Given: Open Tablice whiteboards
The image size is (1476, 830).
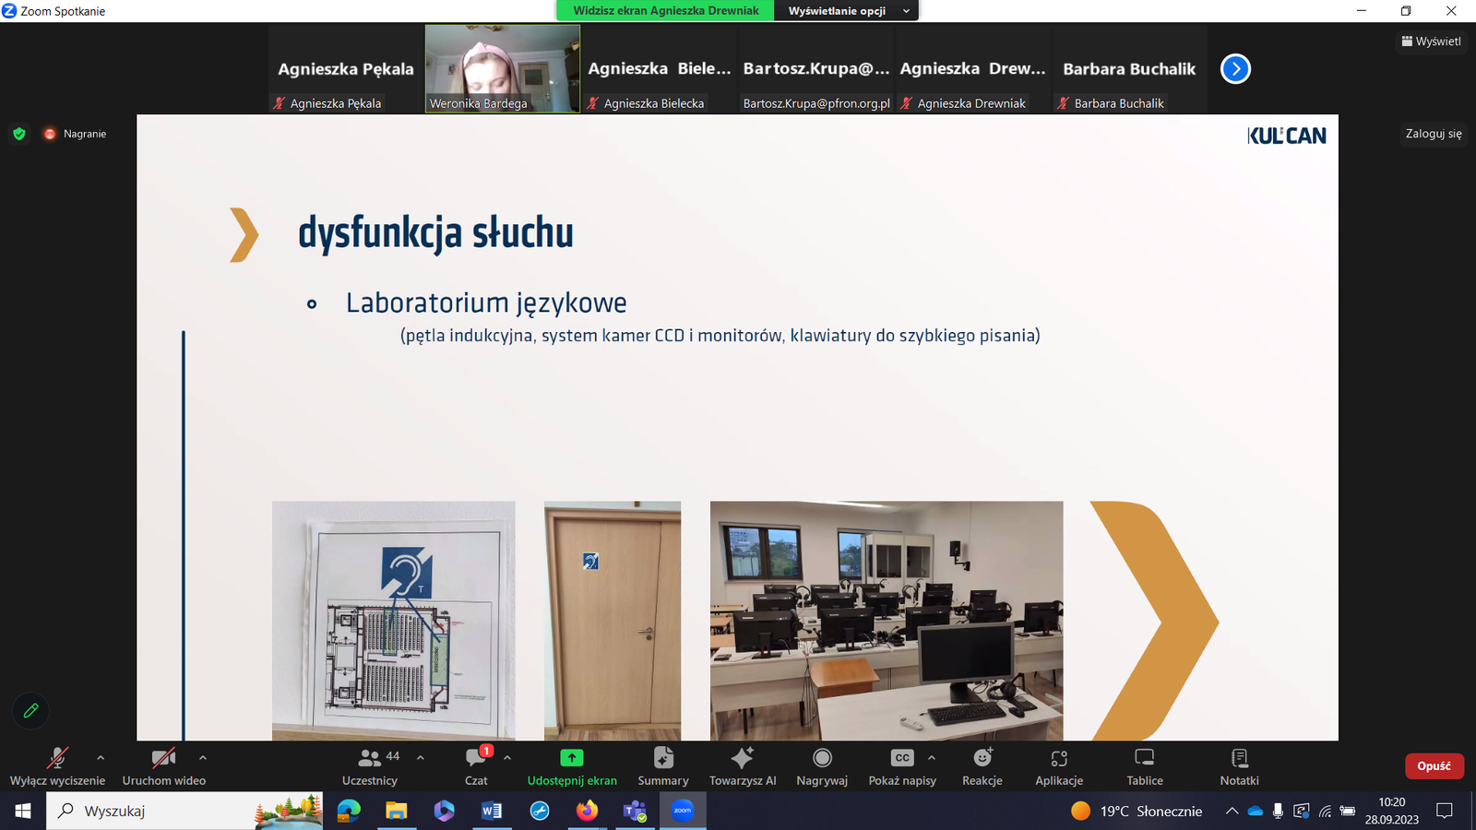Looking at the screenshot, I should tap(1144, 766).
